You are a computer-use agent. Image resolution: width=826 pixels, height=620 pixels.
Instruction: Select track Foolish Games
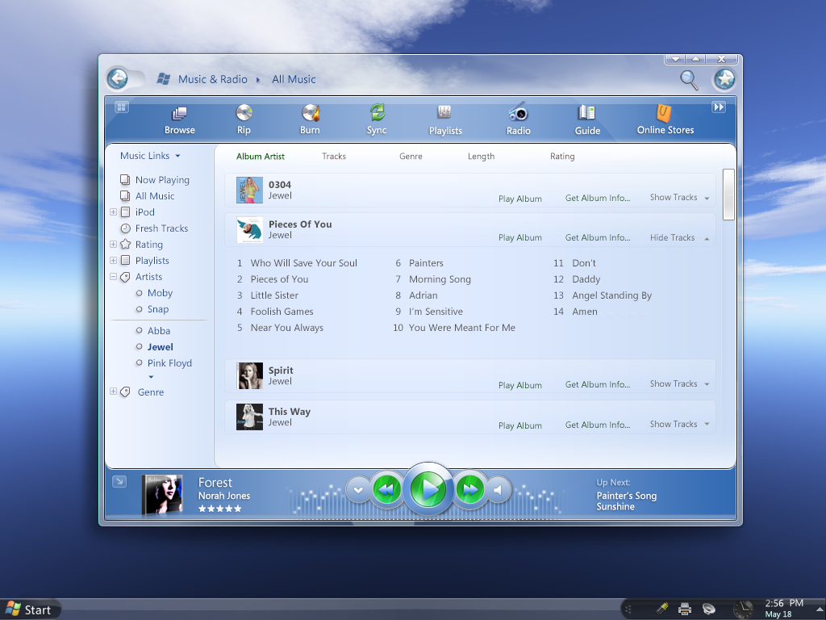[x=282, y=312]
